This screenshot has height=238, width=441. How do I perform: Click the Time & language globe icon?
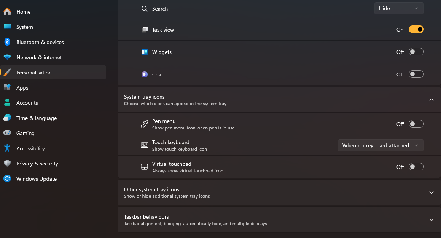[x=7, y=118]
